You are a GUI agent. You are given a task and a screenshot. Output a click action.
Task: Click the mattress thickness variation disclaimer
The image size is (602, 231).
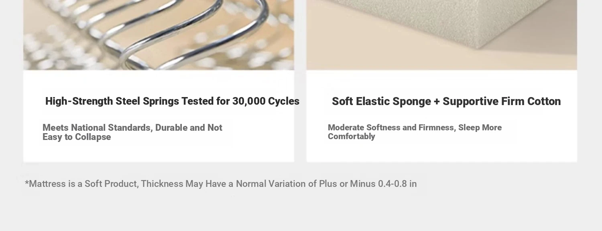click(x=221, y=184)
